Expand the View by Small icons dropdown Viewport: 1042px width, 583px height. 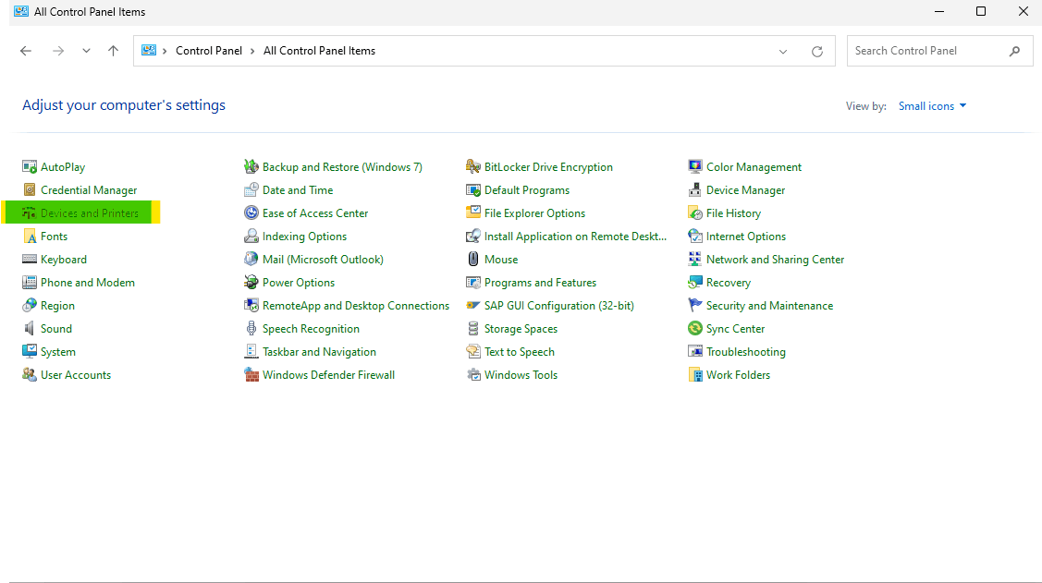[x=932, y=106]
